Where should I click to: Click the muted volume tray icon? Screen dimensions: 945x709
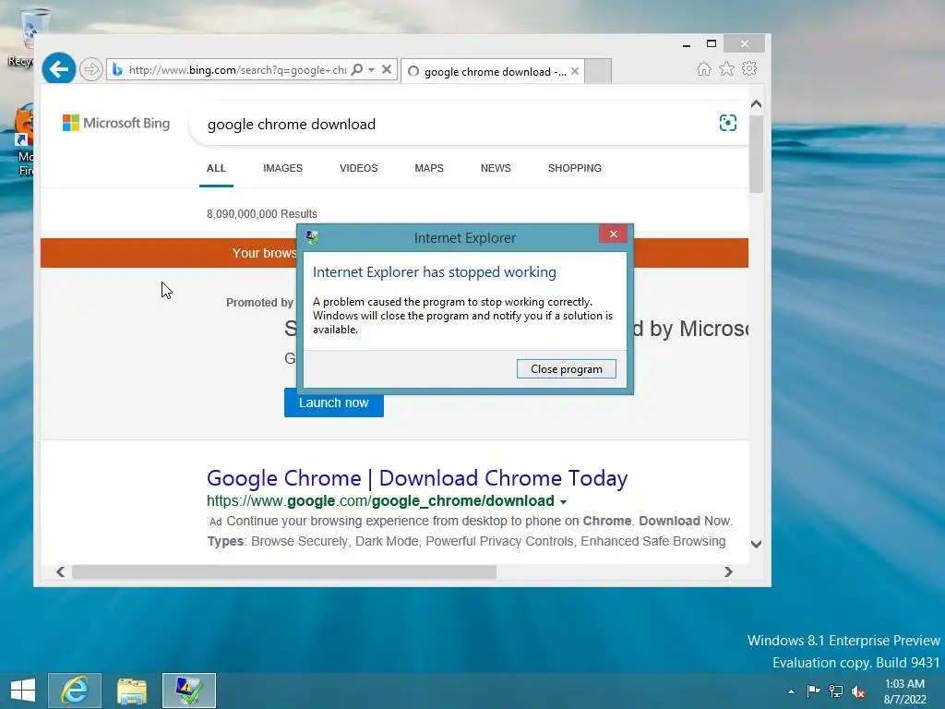click(x=858, y=691)
